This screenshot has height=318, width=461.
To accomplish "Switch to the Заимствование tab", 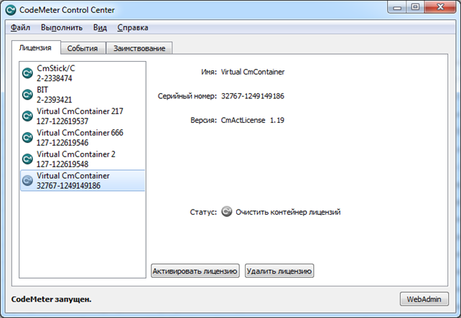I will (x=139, y=48).
